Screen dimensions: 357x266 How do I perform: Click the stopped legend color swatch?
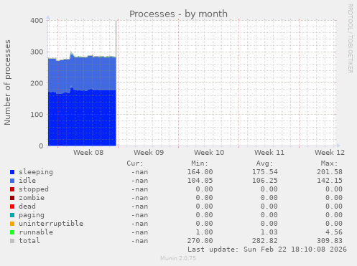pyautogui.click(x=12, y=189)
